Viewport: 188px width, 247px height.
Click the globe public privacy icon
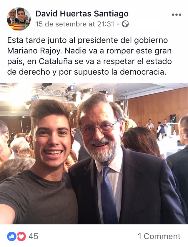click(125, 24)
